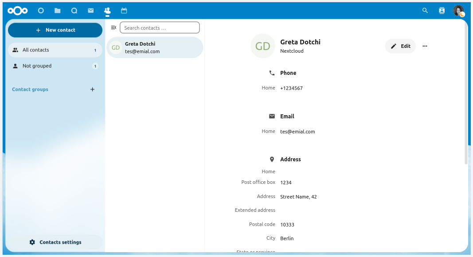Screen dimensions: 473x257
Task: Open the user avatar account menu
Action: pyautogui.click(x=458, y=11)
